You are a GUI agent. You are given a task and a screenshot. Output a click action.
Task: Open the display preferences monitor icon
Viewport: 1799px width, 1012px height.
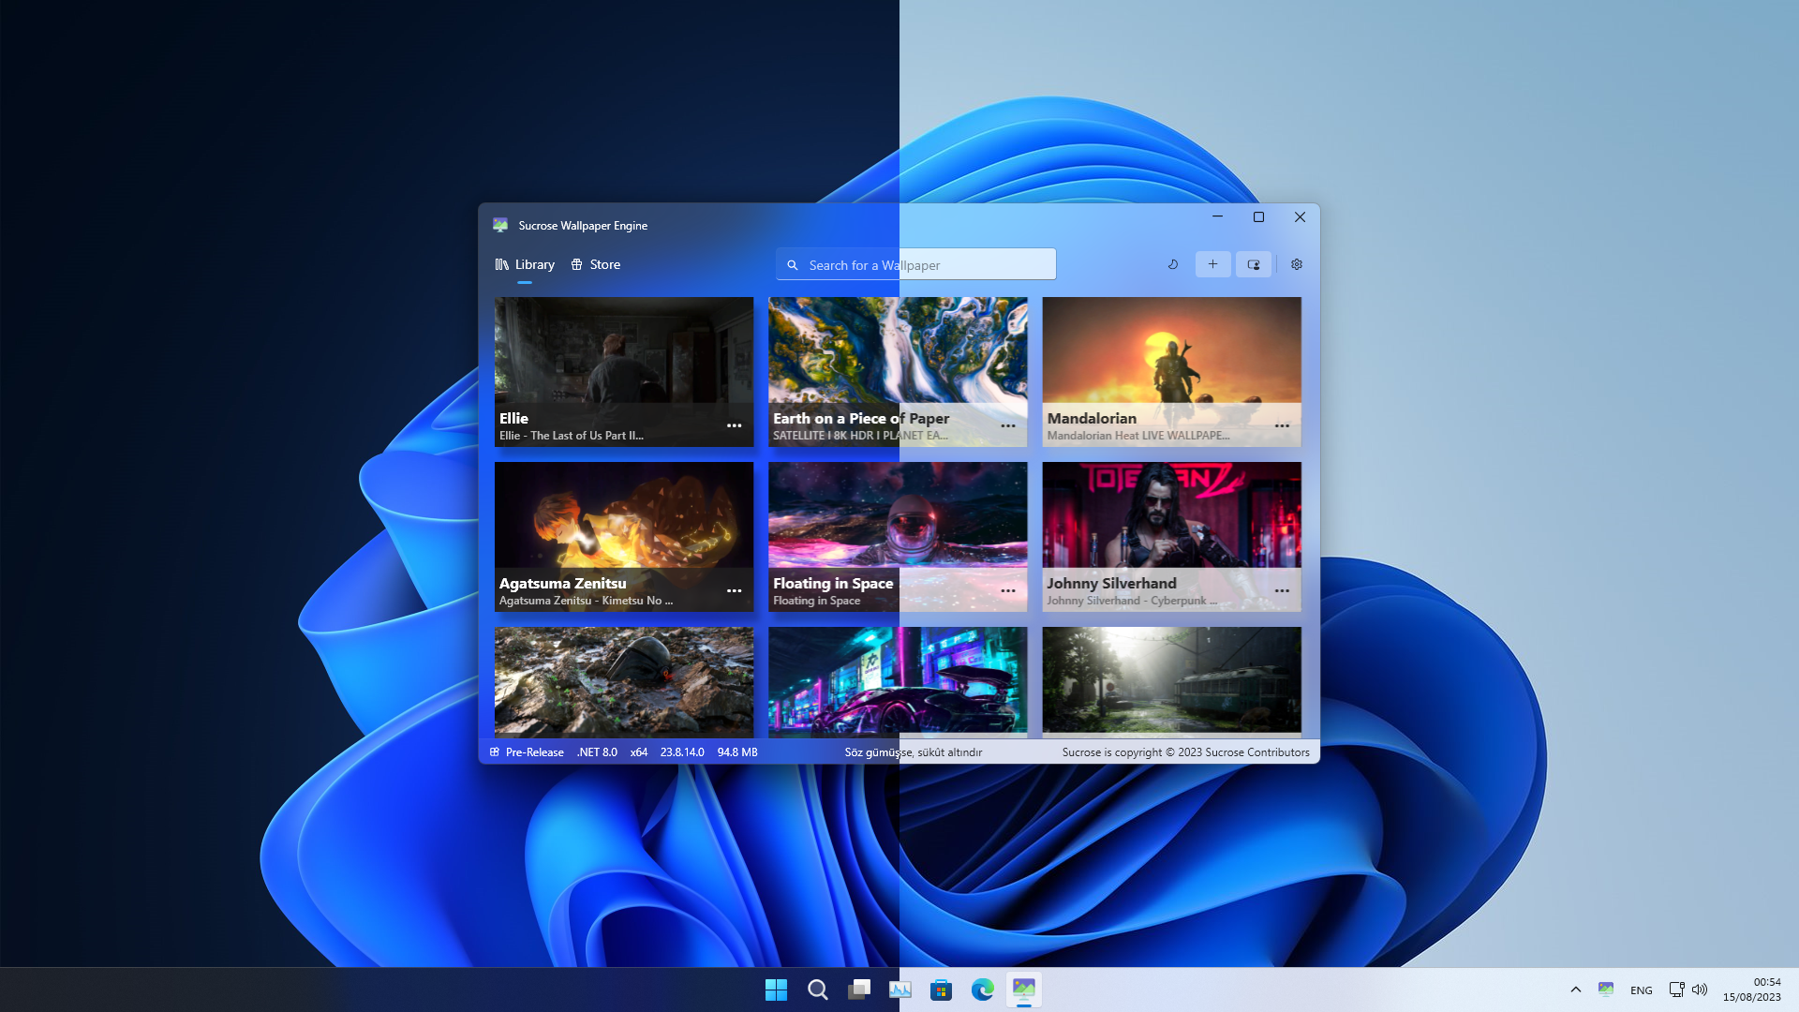click(x=1254, y=264)
